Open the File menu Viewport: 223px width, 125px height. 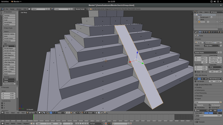coord(7,9)
